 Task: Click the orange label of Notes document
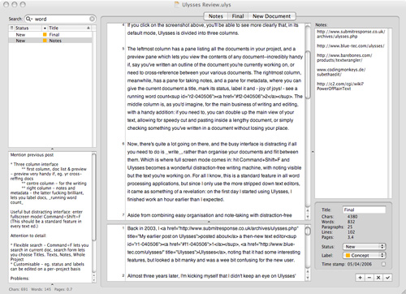(x=45, y=41)
